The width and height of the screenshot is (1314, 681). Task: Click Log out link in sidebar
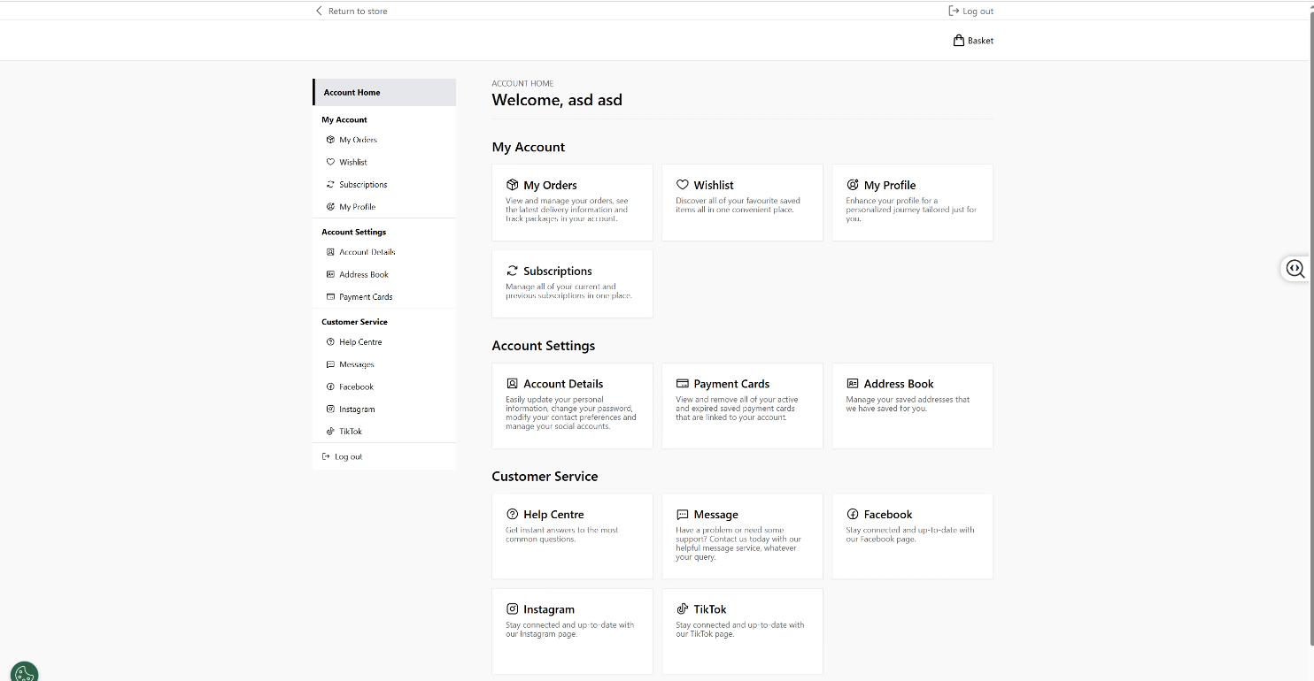[x=348, y=457]
